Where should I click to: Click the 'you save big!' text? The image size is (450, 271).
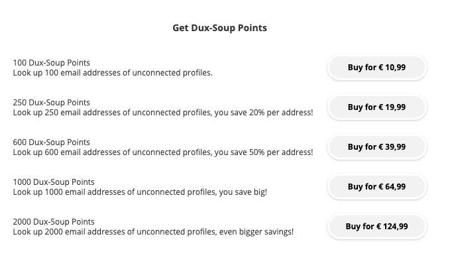(x=243, y=192)
